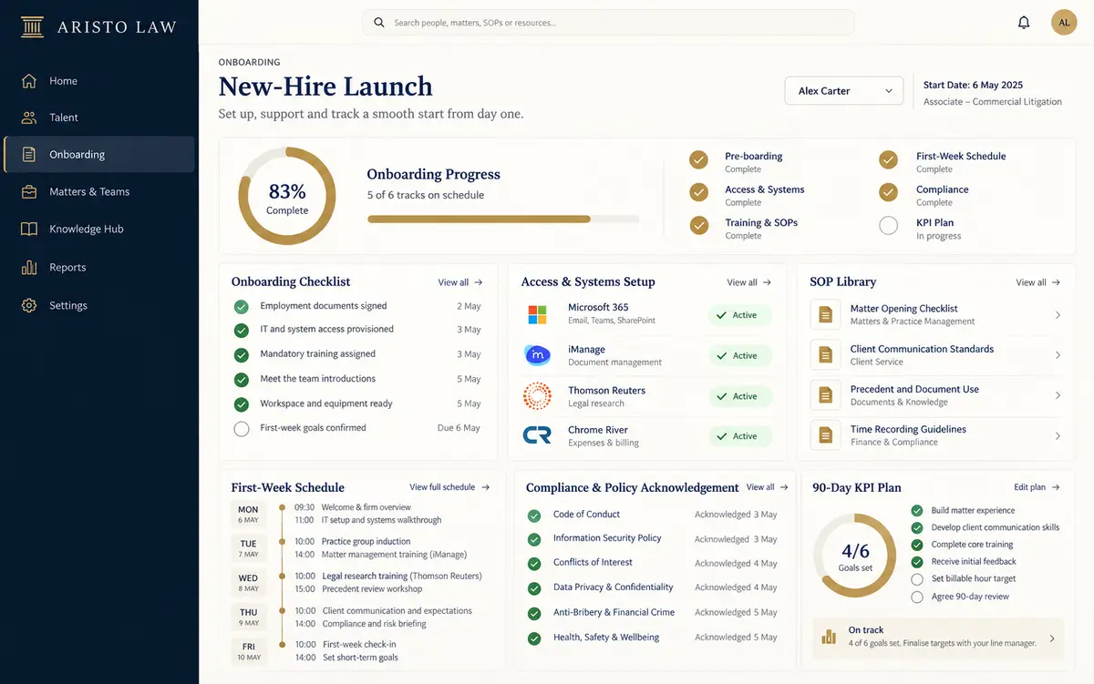The width and height of the screenshot is (1094, 684).
Task: Click View all in Access & Systems Setup
Action: (749, 282)
